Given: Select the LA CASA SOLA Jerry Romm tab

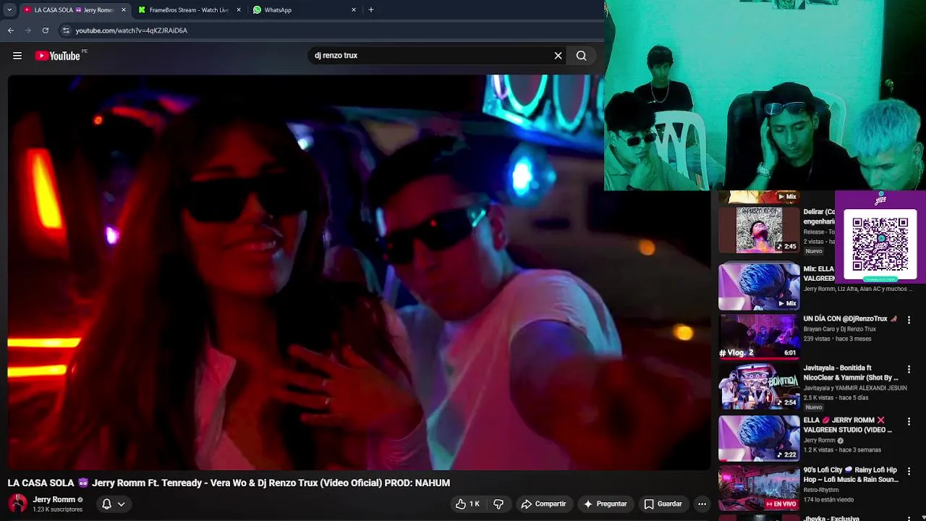Looking at the screenshot, I should pos(74,10).
